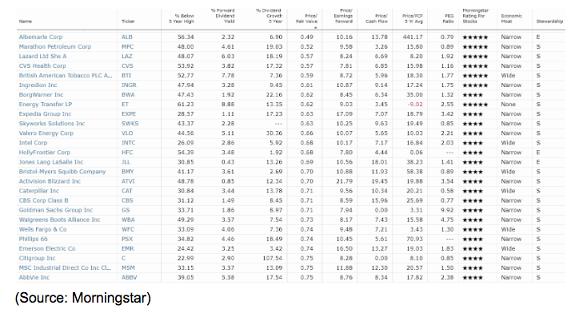Click Albemarle's five-star rating icon
Screen dimensions: 571x313
[x=475, y=37]
